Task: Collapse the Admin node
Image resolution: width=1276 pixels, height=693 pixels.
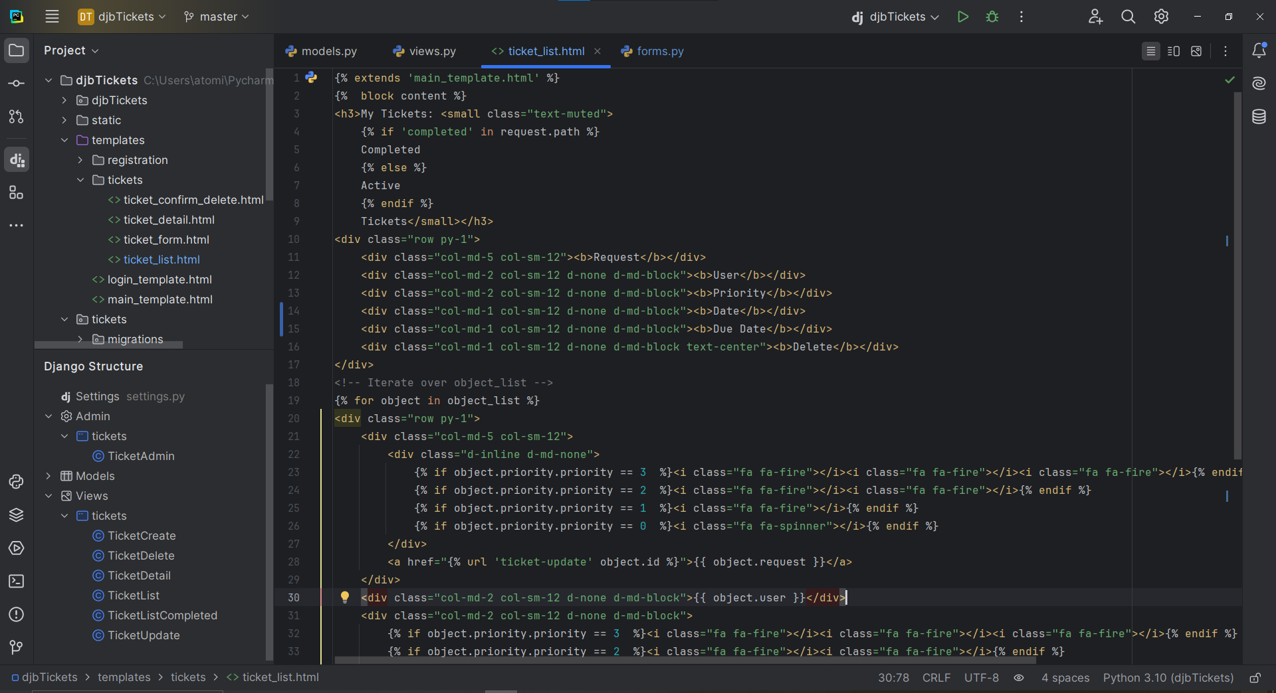Action: click(x=49, y=416)
